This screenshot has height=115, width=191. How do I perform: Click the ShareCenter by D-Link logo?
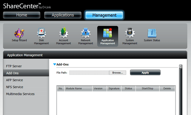point(27,6)
